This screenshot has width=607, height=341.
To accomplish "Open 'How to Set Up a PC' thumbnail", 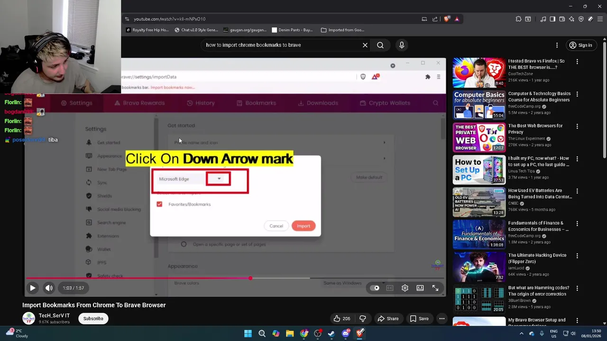I will 479,170.
